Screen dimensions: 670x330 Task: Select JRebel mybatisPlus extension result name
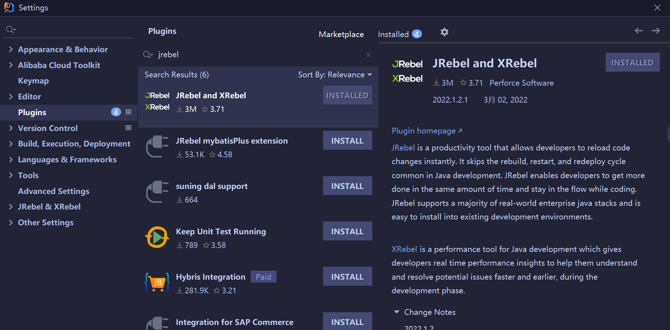click(232, 141)
